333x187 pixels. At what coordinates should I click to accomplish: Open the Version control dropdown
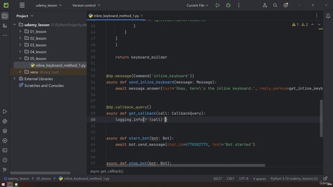click(x=86, y=5)
